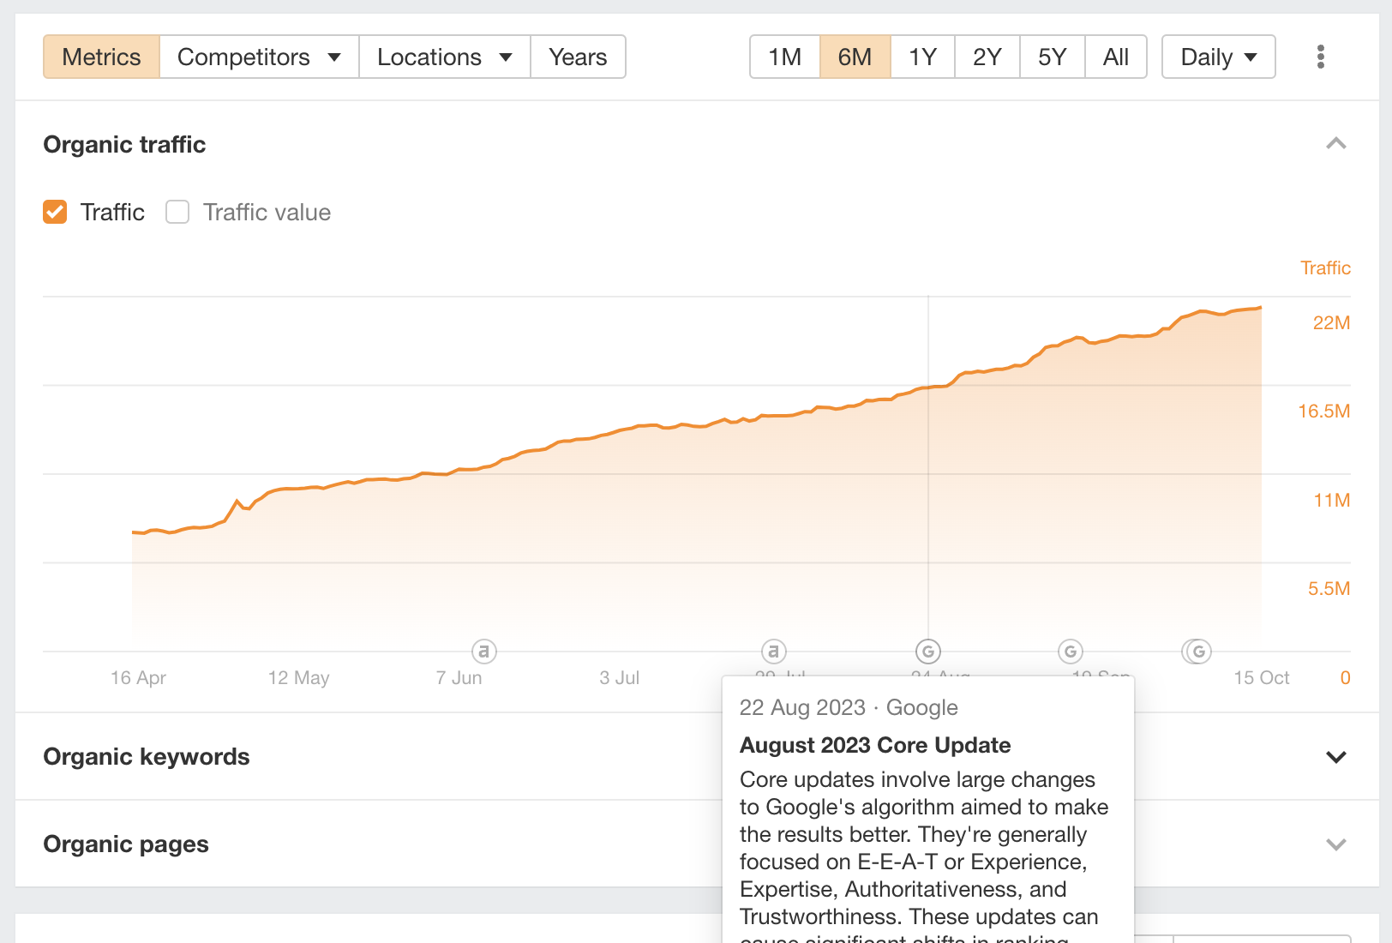Image resolution: width=1392 pixels, height=943 pixels.
Task: Click the '3 Jul' x-axis date label
Action: click(620, 678)
